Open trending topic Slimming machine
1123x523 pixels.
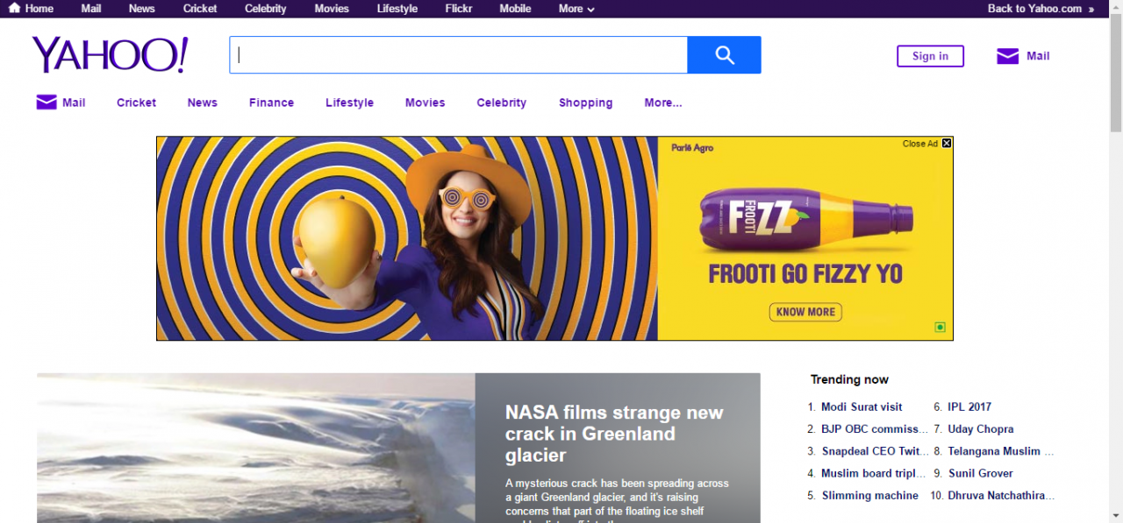click(870, 496)
